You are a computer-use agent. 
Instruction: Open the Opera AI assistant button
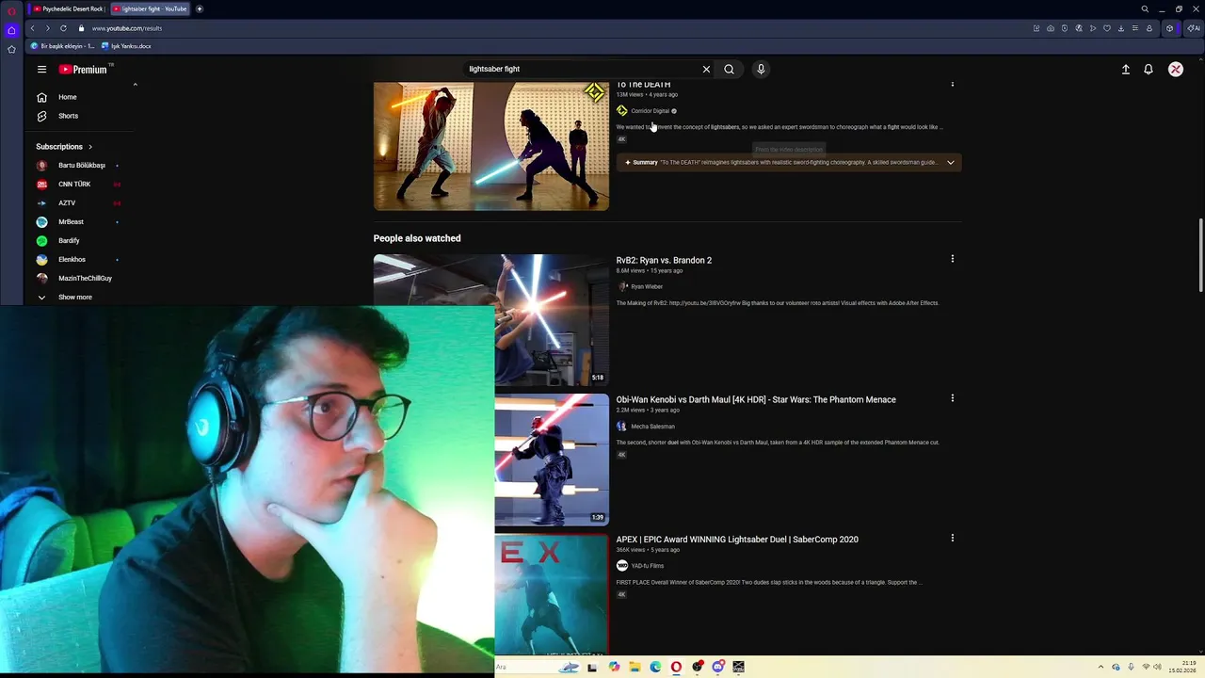coord(1196,28)
